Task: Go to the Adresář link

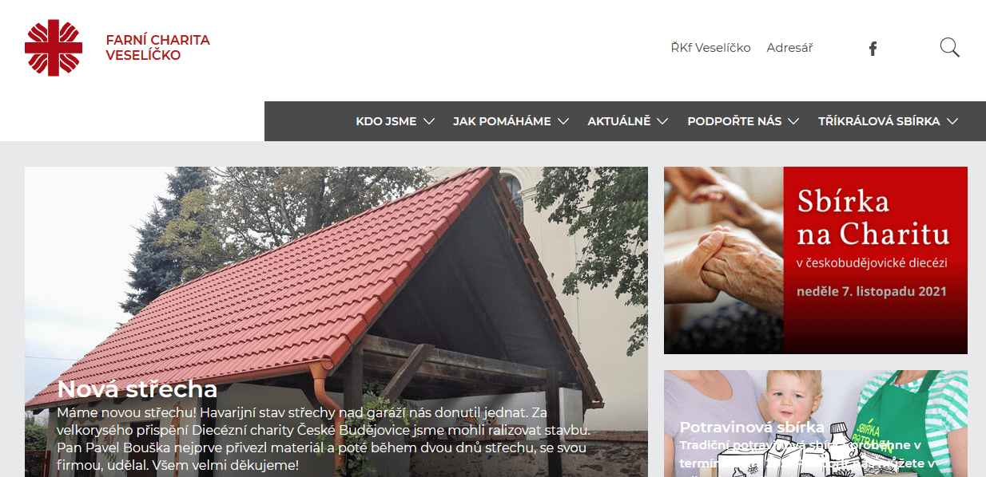Action: pyautogui.click(x=789, y=48)
